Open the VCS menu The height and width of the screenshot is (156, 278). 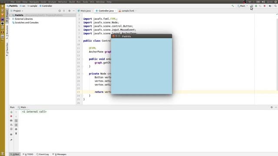(x=92, y=2)
